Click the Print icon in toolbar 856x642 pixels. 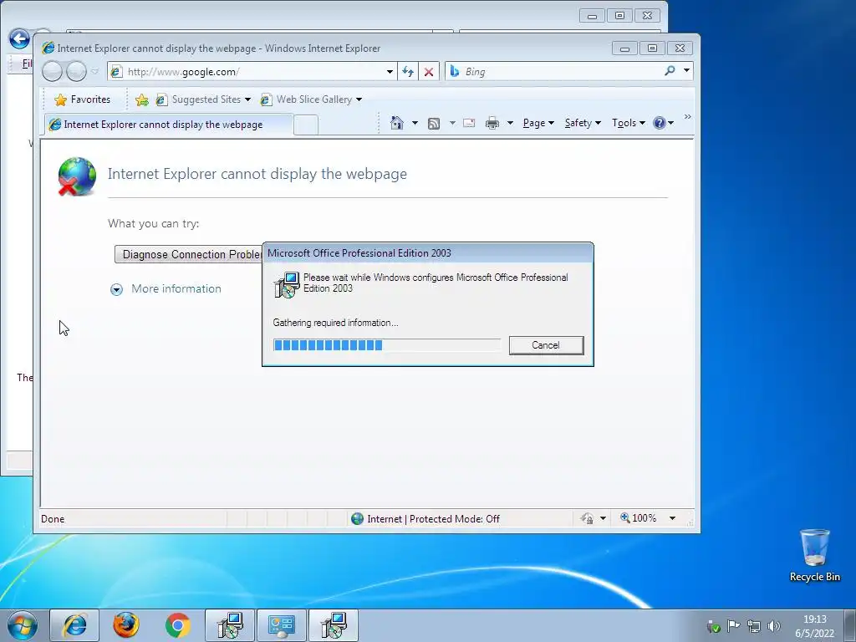(492, 124)
